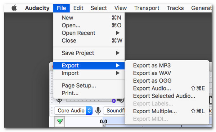Click Export Selected Audio...

point(167,96)
